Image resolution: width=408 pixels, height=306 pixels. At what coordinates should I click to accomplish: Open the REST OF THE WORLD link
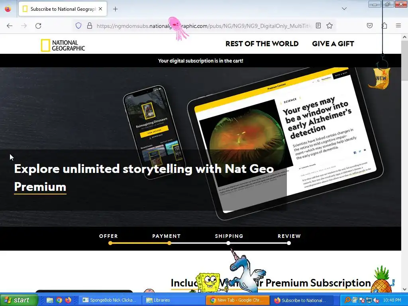[x=262, y=44]
